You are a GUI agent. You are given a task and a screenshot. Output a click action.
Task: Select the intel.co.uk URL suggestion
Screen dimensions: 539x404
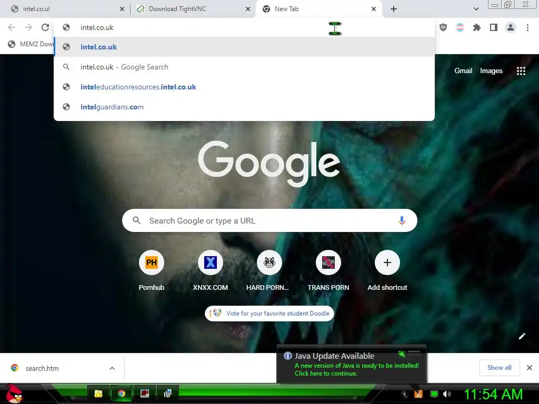point(244,47)
